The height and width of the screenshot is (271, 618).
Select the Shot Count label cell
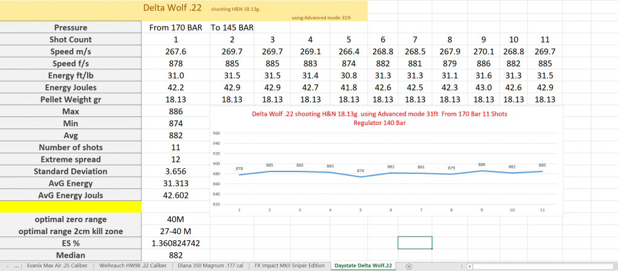coord(71,39)
